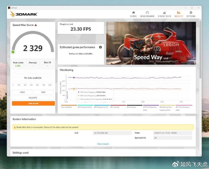Image resolution: width=209 pixels, height=169 pixels.
Task: Click 'Sorry, no data available.' text
Action: pyautogui.click(x=81, y=53)
